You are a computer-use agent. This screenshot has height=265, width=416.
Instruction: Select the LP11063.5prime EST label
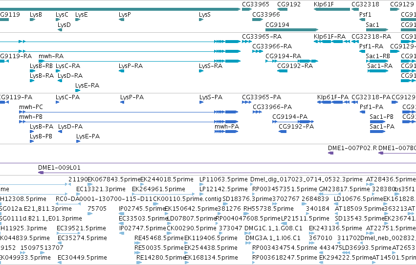(x=223, y=179)
